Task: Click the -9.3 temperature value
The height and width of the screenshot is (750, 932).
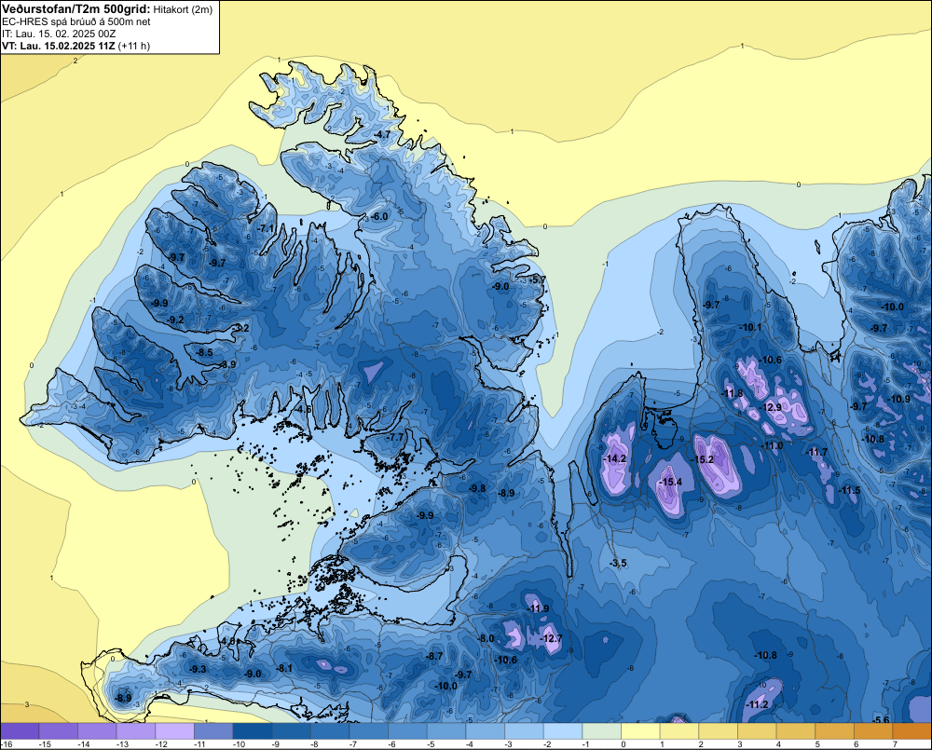Action: tap(198, 669)
